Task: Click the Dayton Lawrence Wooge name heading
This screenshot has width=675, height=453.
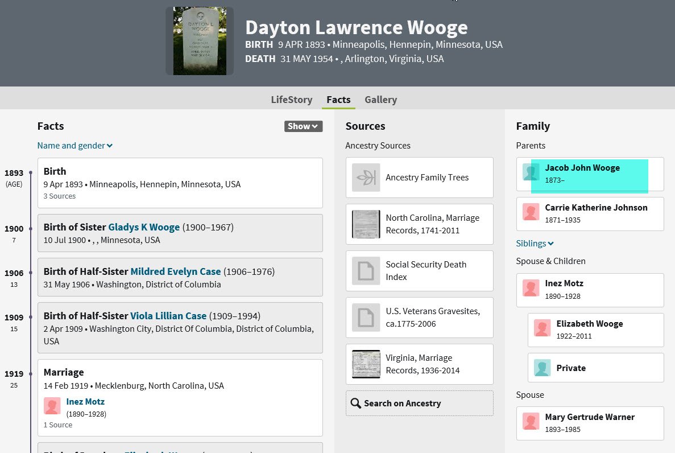Action: (357, 27)
